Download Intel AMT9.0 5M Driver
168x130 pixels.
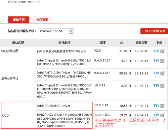(156, 73)
